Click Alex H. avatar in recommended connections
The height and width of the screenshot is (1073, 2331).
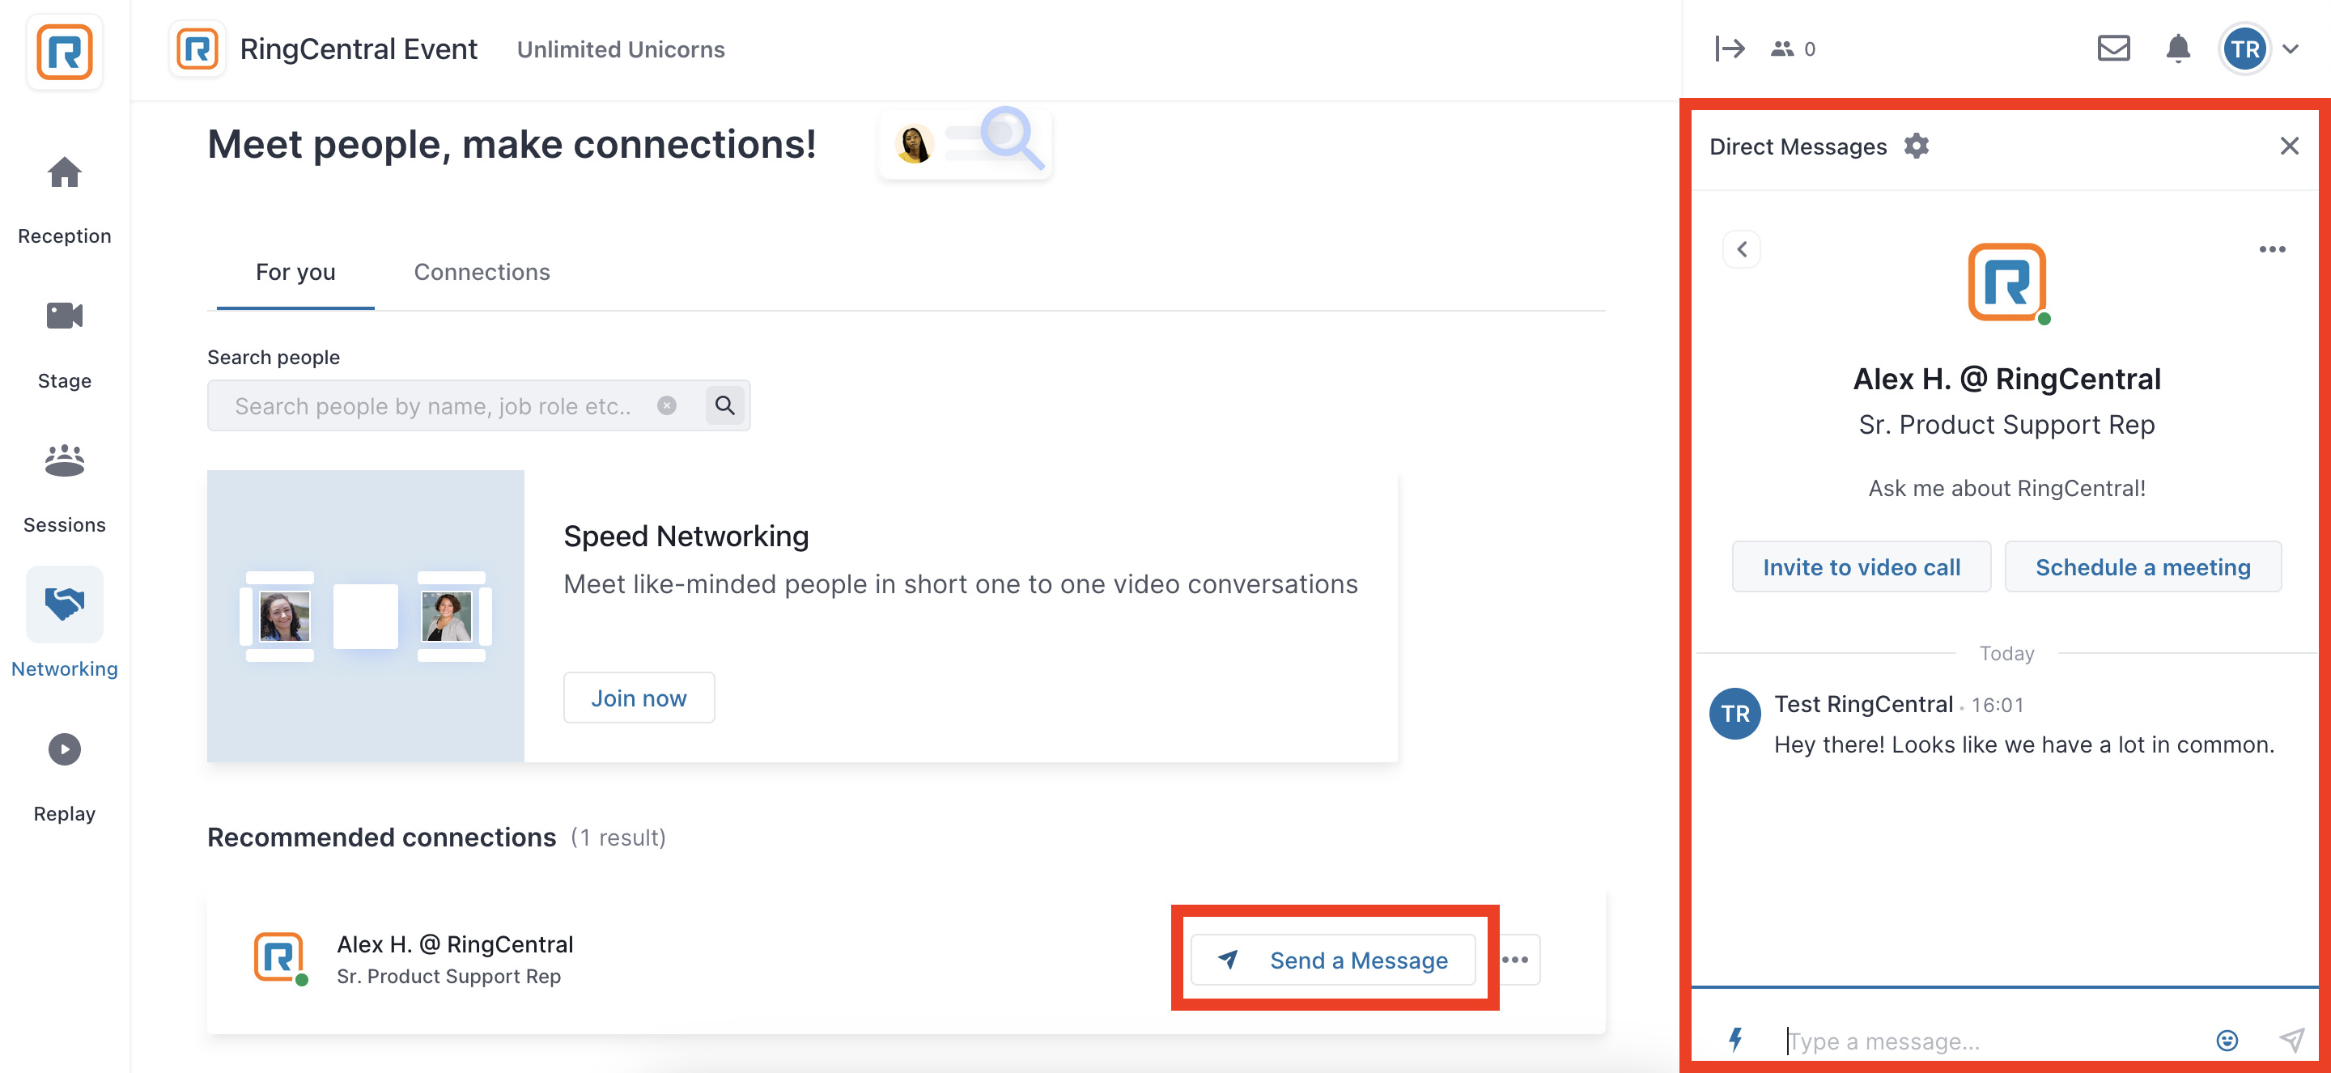tap(278, 958)
